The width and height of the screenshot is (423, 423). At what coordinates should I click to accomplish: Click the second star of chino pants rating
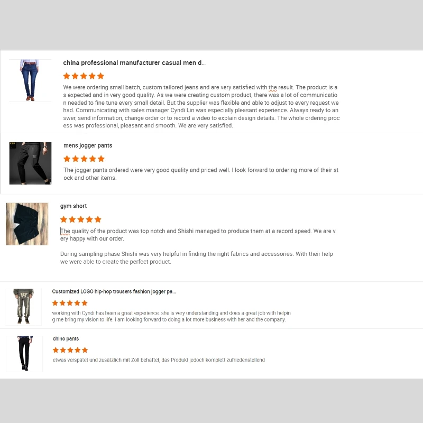(63, 350)
